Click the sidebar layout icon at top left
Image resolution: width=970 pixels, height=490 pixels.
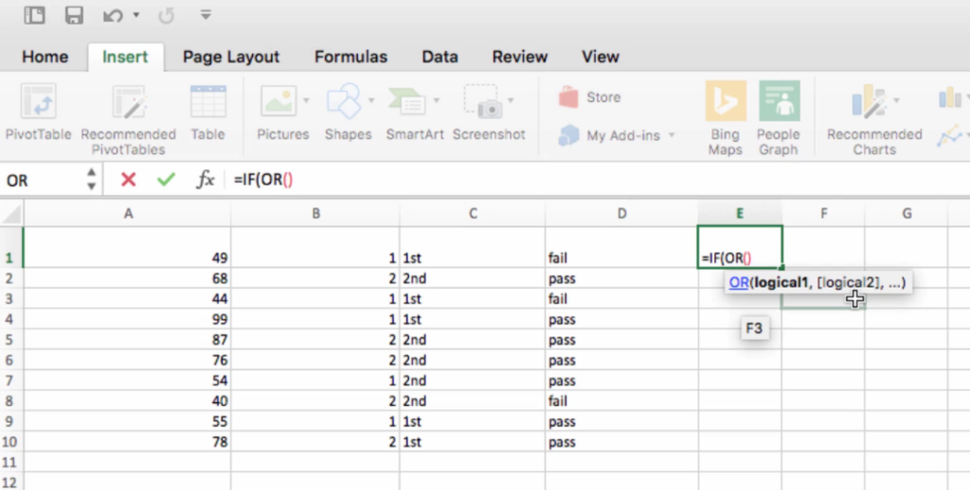[x=35, y=15]
